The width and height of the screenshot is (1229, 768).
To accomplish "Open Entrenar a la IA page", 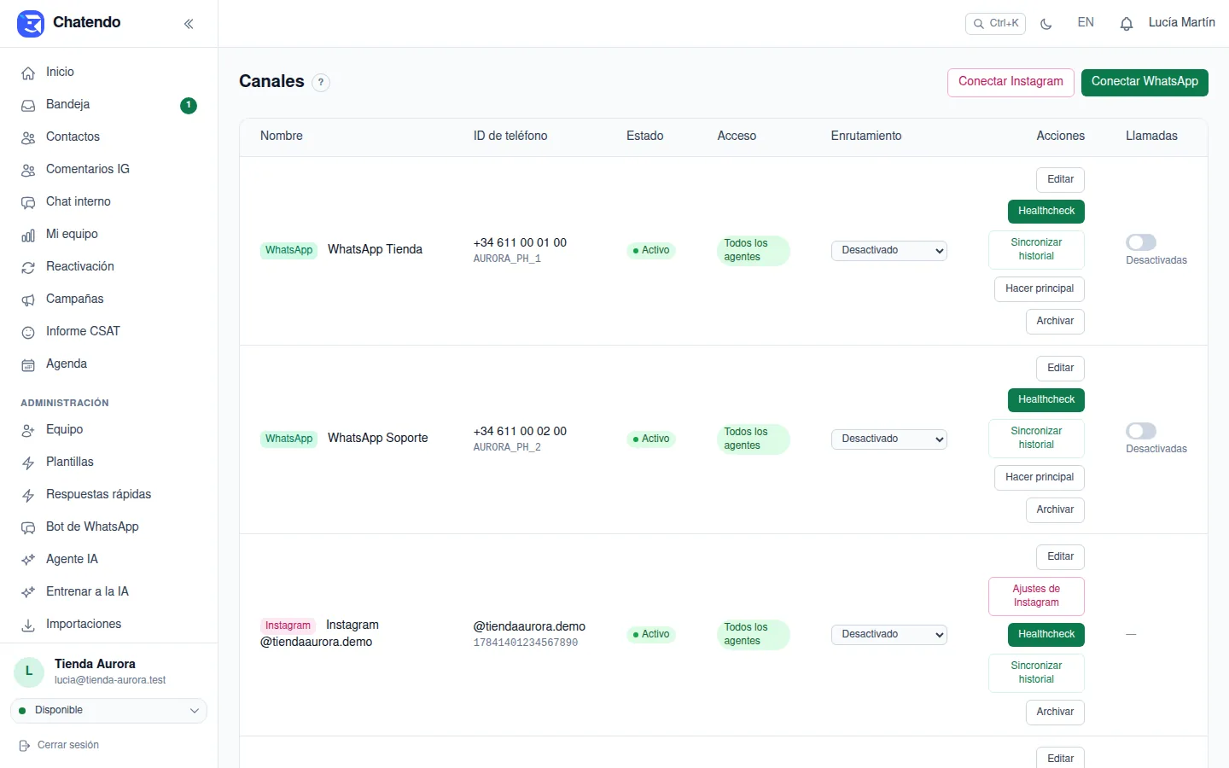I will 108,591.
